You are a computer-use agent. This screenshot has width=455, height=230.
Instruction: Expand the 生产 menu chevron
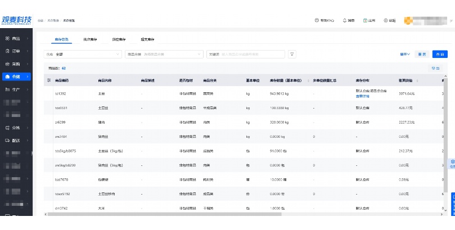[x=28, y=89]
